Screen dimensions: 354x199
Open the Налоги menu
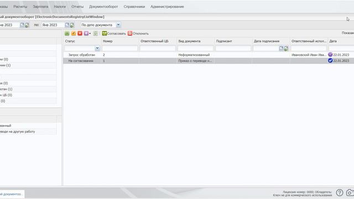point(60,7)
